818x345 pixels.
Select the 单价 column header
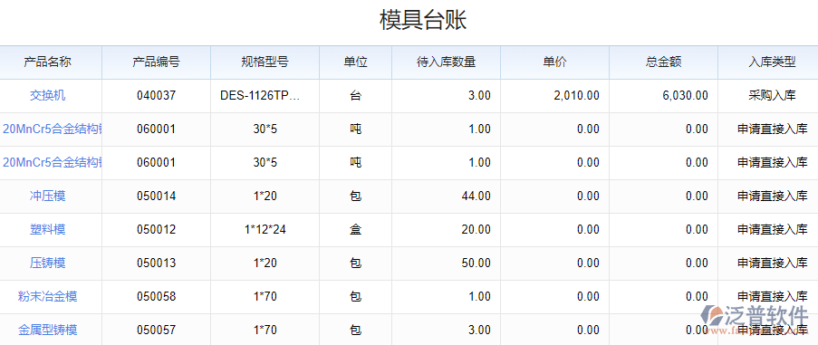click(554, 62)
